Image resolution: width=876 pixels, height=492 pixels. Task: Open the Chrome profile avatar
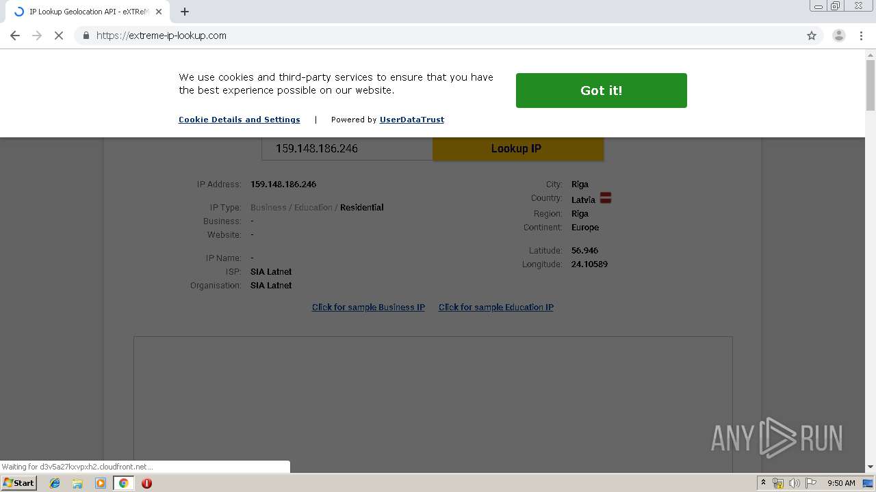pyautogui.click(x=838, y=36)
